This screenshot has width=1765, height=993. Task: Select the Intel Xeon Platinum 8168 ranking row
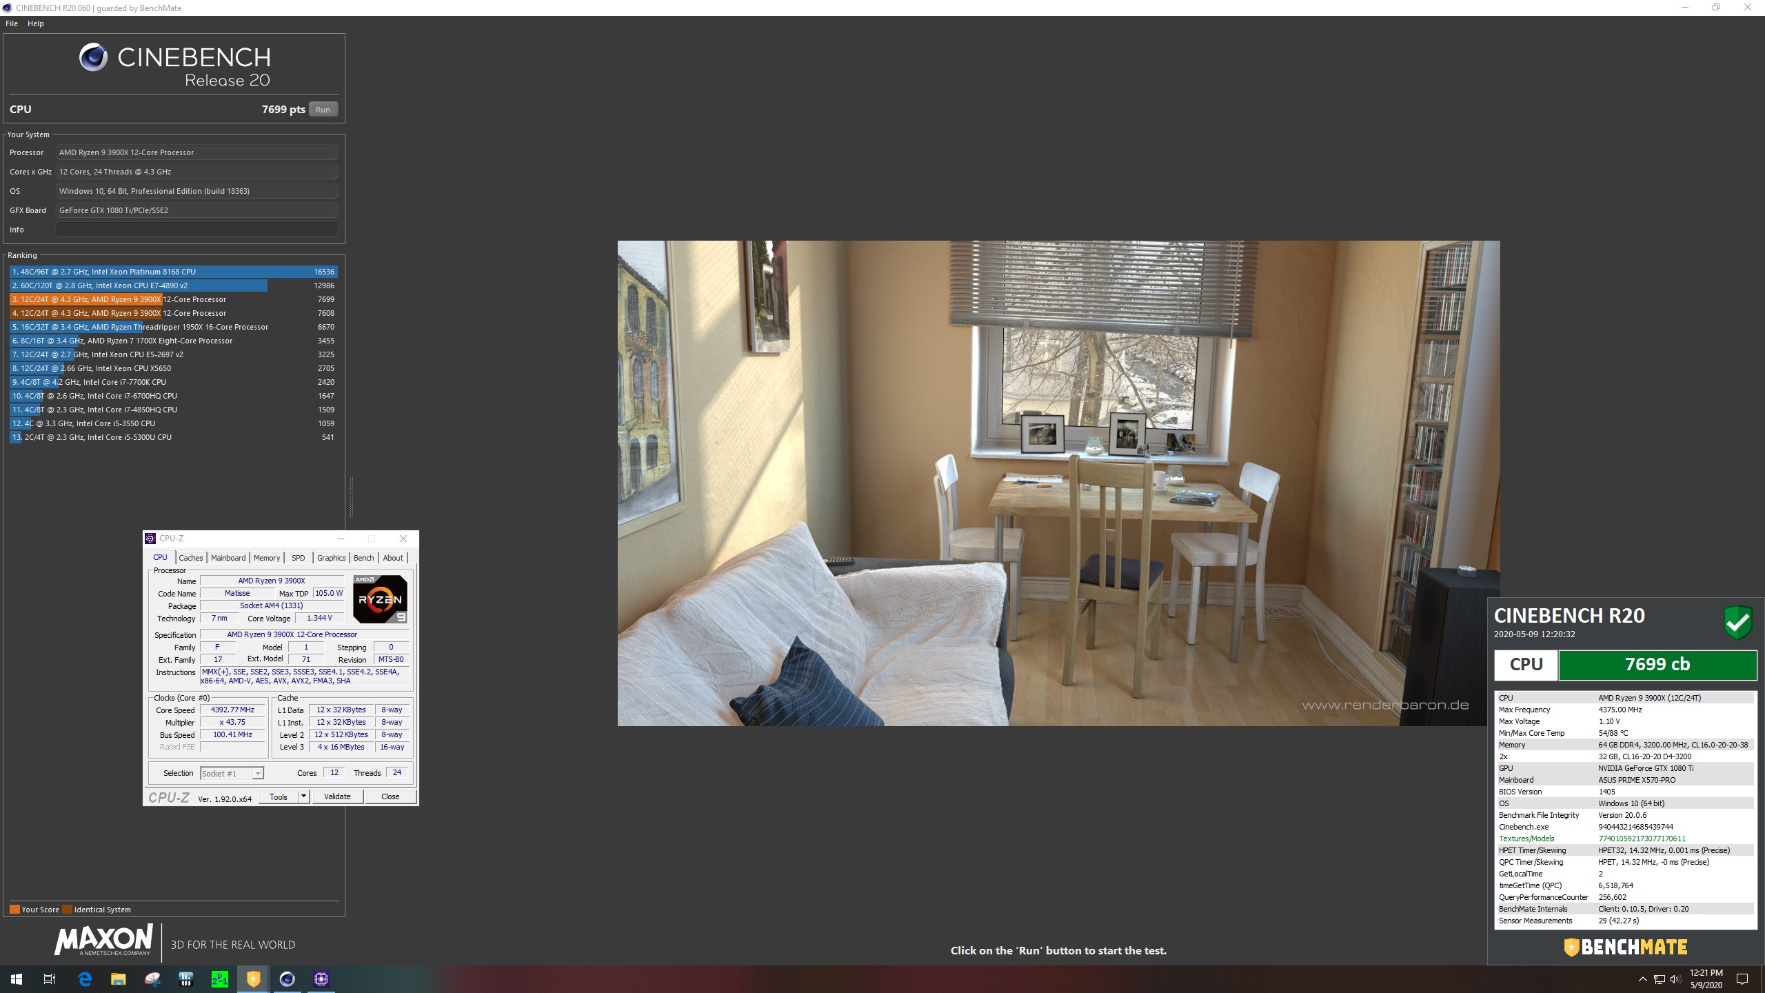173,272
